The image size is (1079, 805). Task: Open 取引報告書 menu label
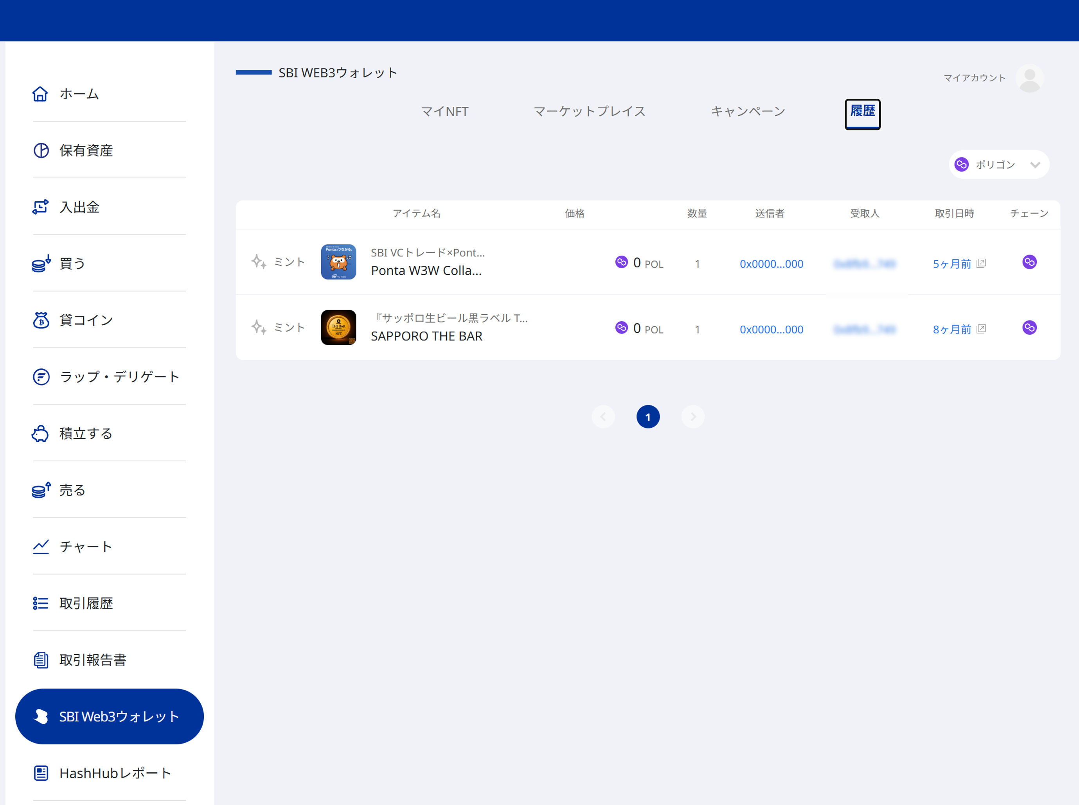click(x=93, y=660)
